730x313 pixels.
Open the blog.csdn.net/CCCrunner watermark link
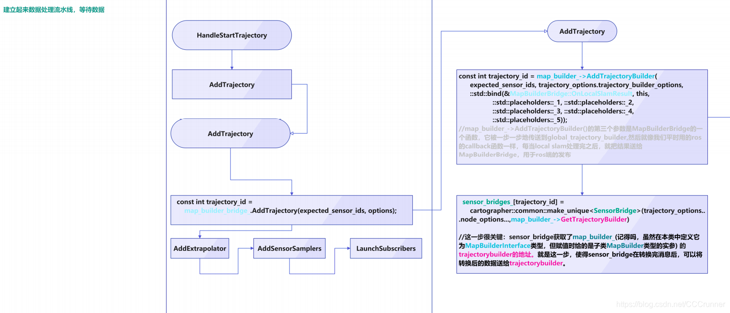[670, 304]
